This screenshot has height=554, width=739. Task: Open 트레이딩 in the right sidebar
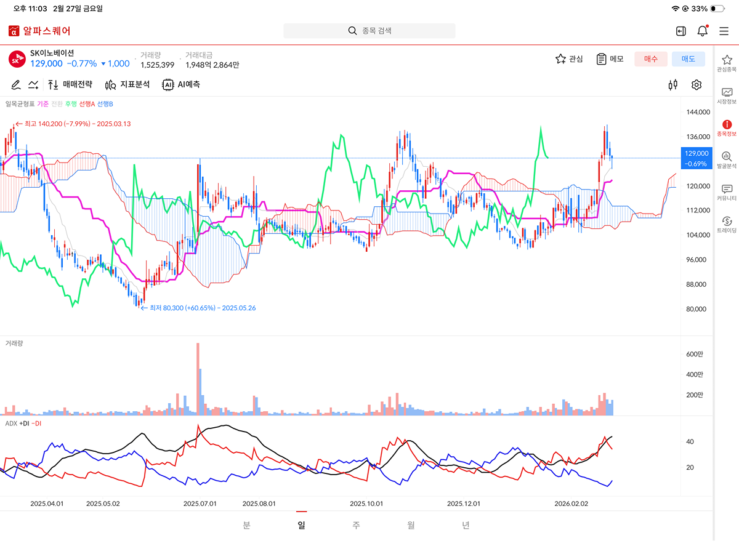coord(727,225)
